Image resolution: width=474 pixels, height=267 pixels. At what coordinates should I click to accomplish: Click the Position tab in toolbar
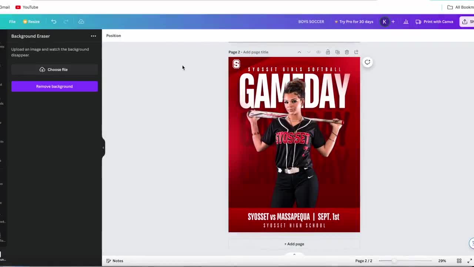[x=113, y=36]
